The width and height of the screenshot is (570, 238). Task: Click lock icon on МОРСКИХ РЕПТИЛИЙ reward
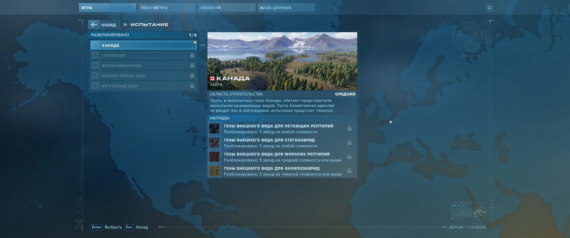[x=350, y=156]
